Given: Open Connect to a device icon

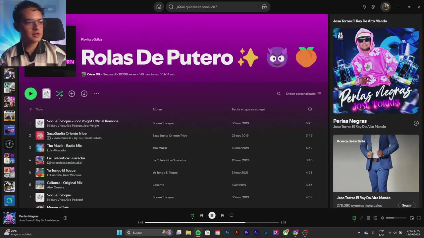Looking at the screenshot, I should pos(375,218).
